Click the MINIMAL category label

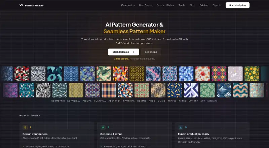[213, 101]
